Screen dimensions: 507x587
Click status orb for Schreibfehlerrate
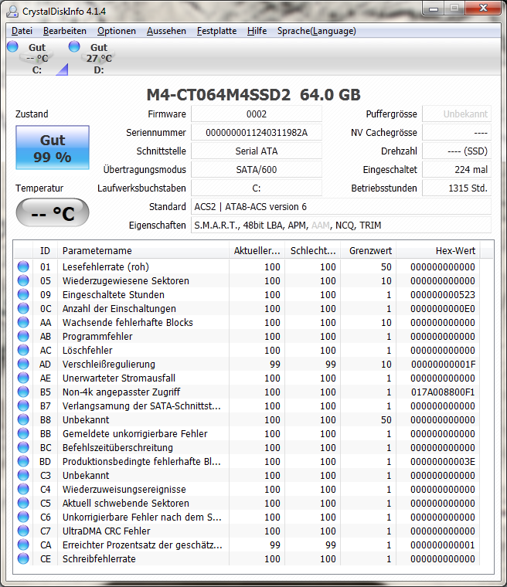point(23,558)
